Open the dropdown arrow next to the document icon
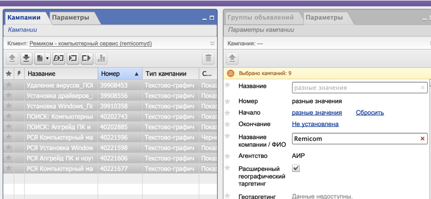The height and width of the screenshot is (199, 431). point(47,58)
